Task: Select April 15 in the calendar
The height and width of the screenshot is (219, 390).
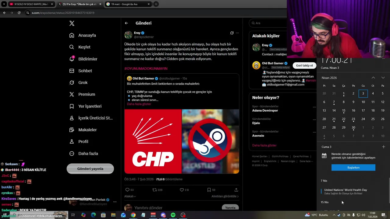Action: (x=344, y=110)
